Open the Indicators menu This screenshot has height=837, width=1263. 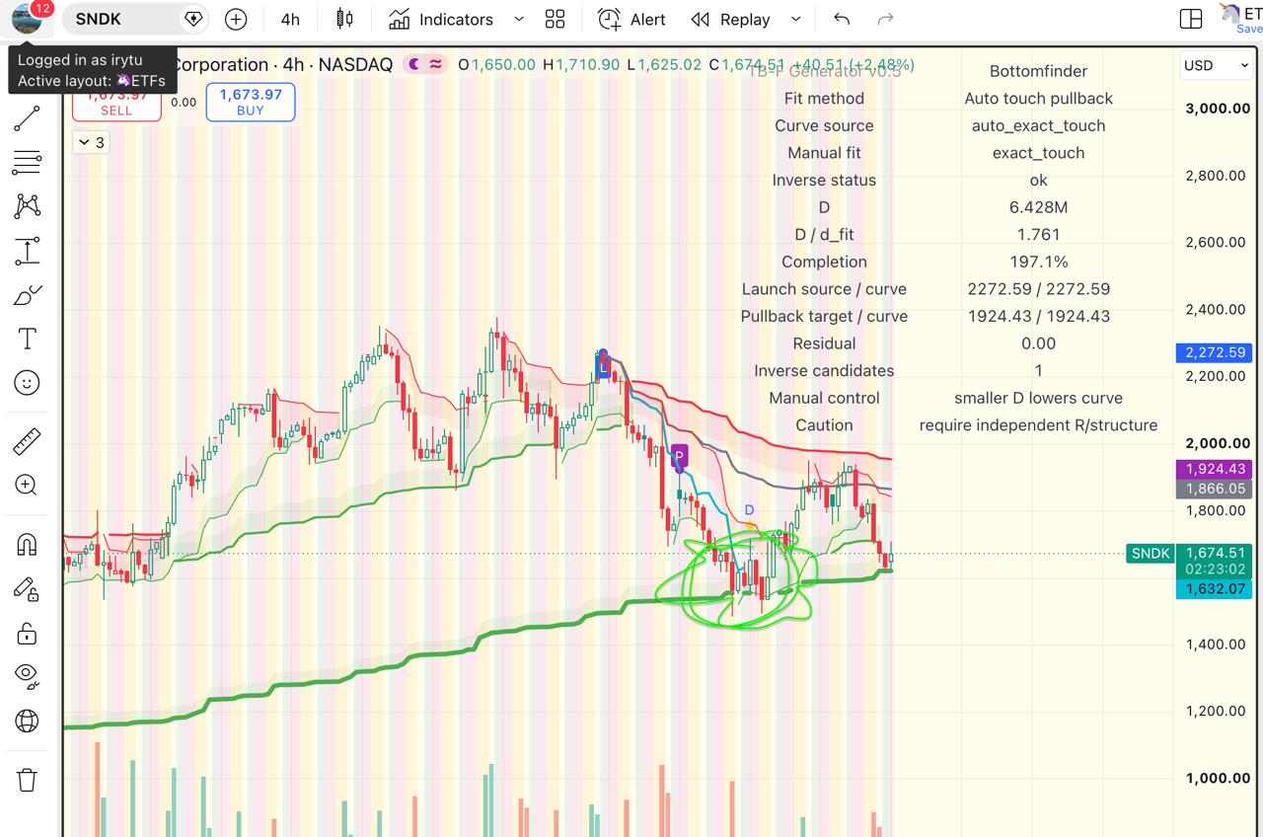[441, 19]
